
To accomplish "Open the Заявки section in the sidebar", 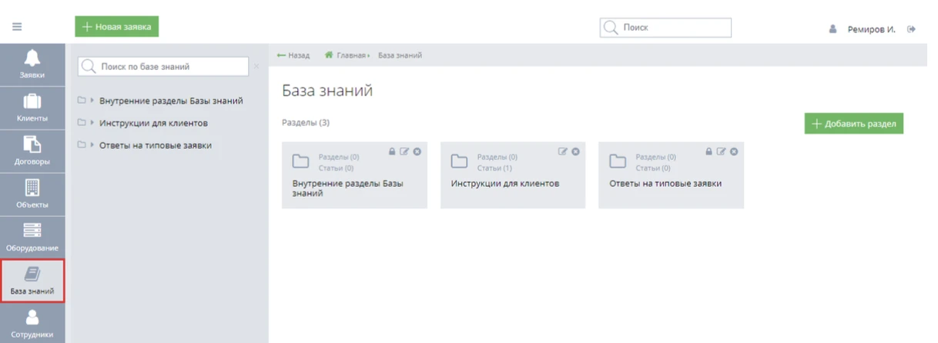I will 32,65.
